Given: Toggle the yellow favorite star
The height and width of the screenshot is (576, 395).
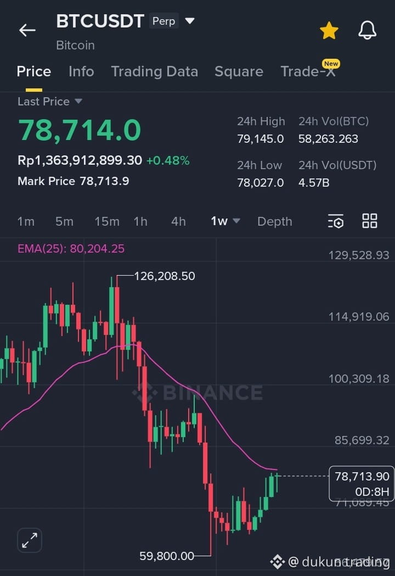Looking at the screenshot, I should pyautogui.click(x=329, y=30).
